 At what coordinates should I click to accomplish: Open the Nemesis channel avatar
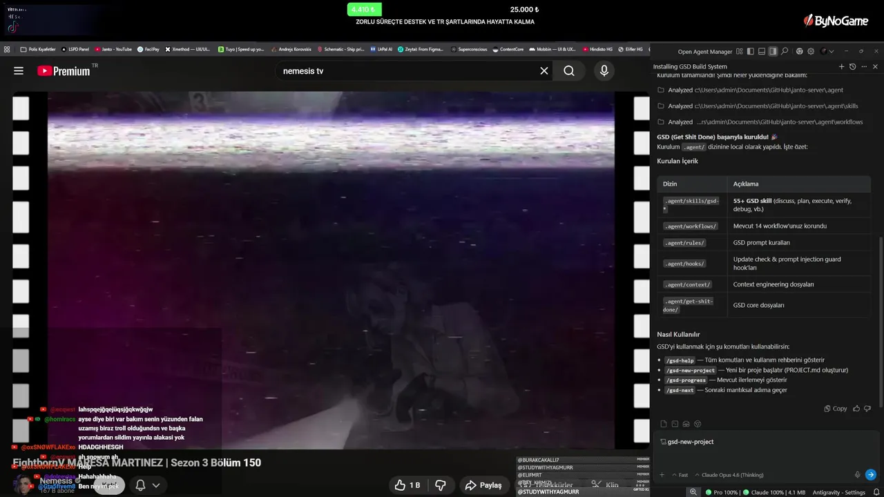[23, 485]
